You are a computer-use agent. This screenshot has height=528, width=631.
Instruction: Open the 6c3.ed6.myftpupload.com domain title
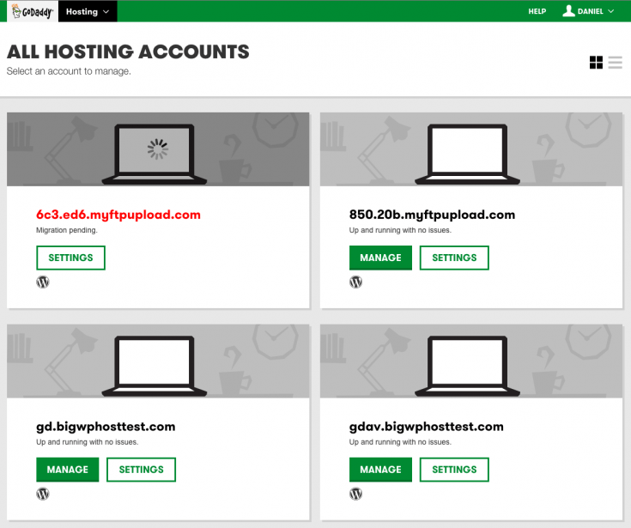118,215
